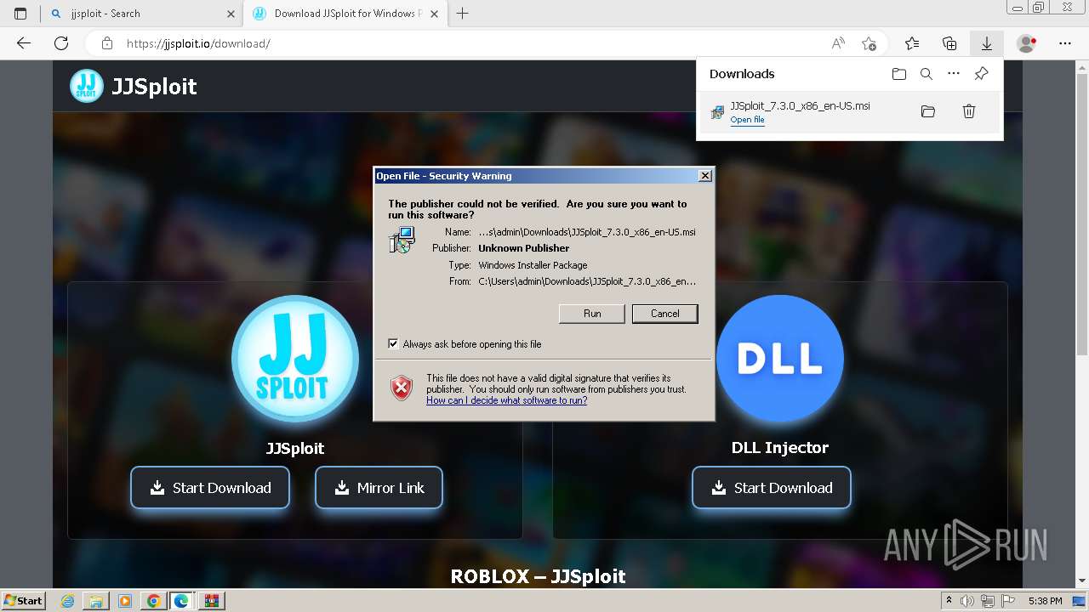Click the DLL Injector card title
This screenshot has height=612, width=1089.
point(780,448)
